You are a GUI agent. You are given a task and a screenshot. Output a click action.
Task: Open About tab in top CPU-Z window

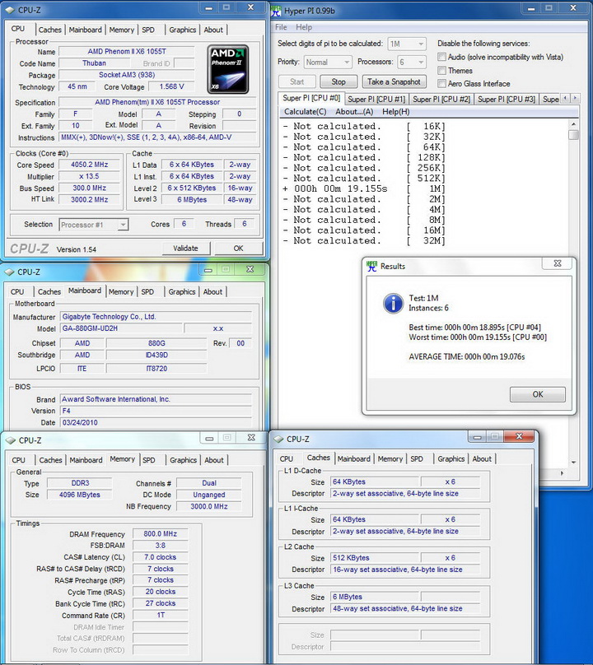point(213,30)
